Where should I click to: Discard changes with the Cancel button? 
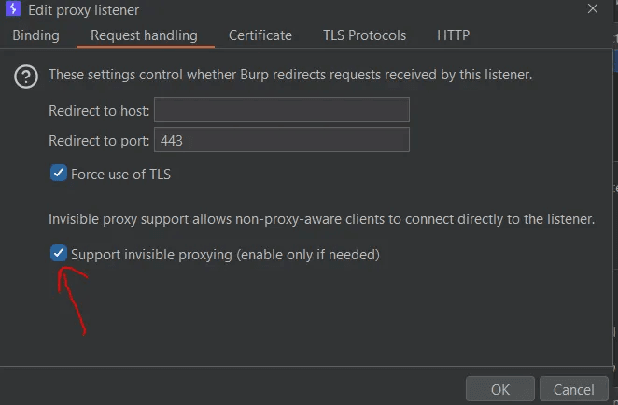(574, 390)
